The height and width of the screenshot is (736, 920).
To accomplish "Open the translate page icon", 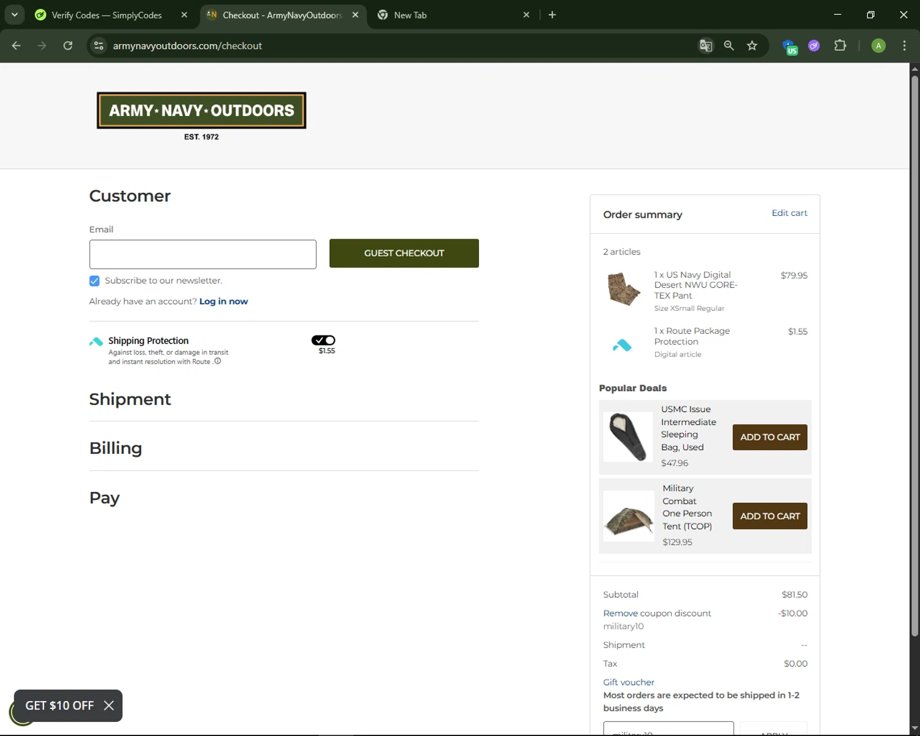I will click(706, 45).
